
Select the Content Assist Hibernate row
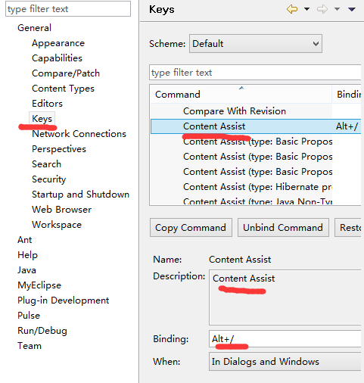pyautogui.click(x=256, y=187)
